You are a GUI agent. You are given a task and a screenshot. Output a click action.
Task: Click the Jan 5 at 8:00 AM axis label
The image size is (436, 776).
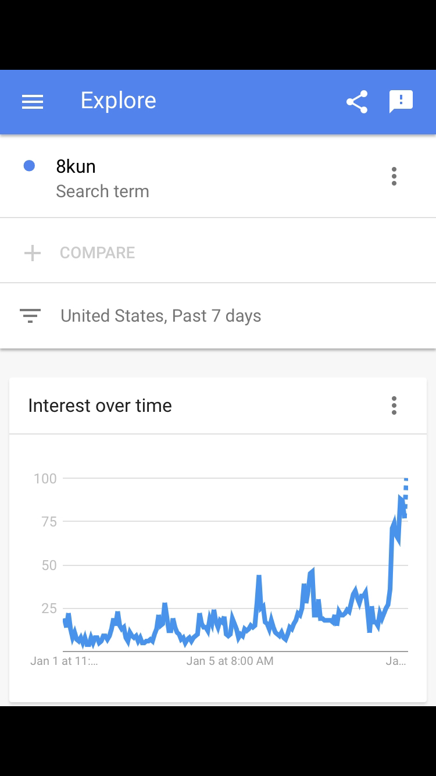point(230,661)
